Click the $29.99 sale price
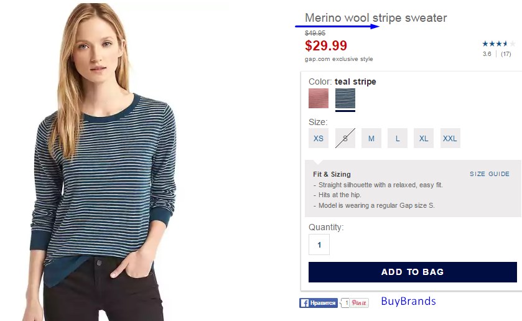Screen dimensions: 522x321 pos(326,45)
